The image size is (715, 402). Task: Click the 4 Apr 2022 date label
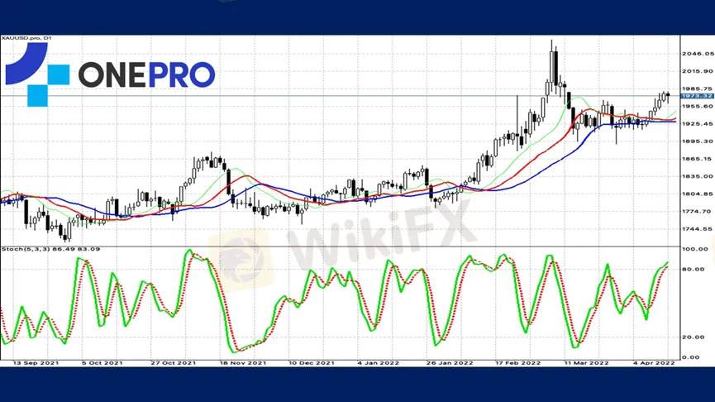pyautogui.click(x=651, y=362)
